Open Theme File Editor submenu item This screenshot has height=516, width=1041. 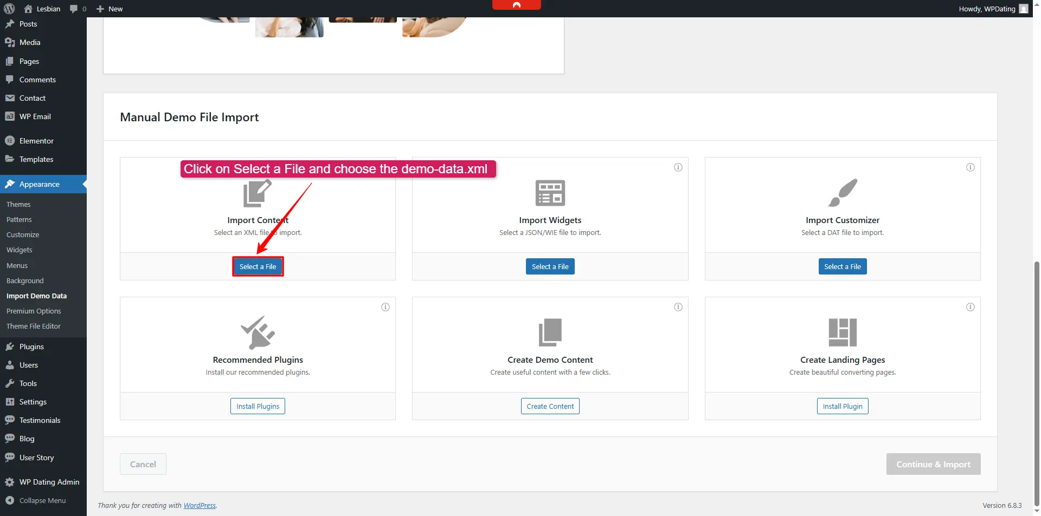[x=34, y=326]
